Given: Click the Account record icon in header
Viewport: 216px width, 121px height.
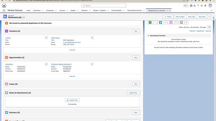Looking at the screenshot, I should (5, 16).
